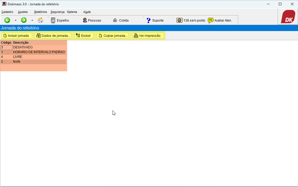Select the HORARIO DE INTERVALO PADRAO row

tap(39, 52)
